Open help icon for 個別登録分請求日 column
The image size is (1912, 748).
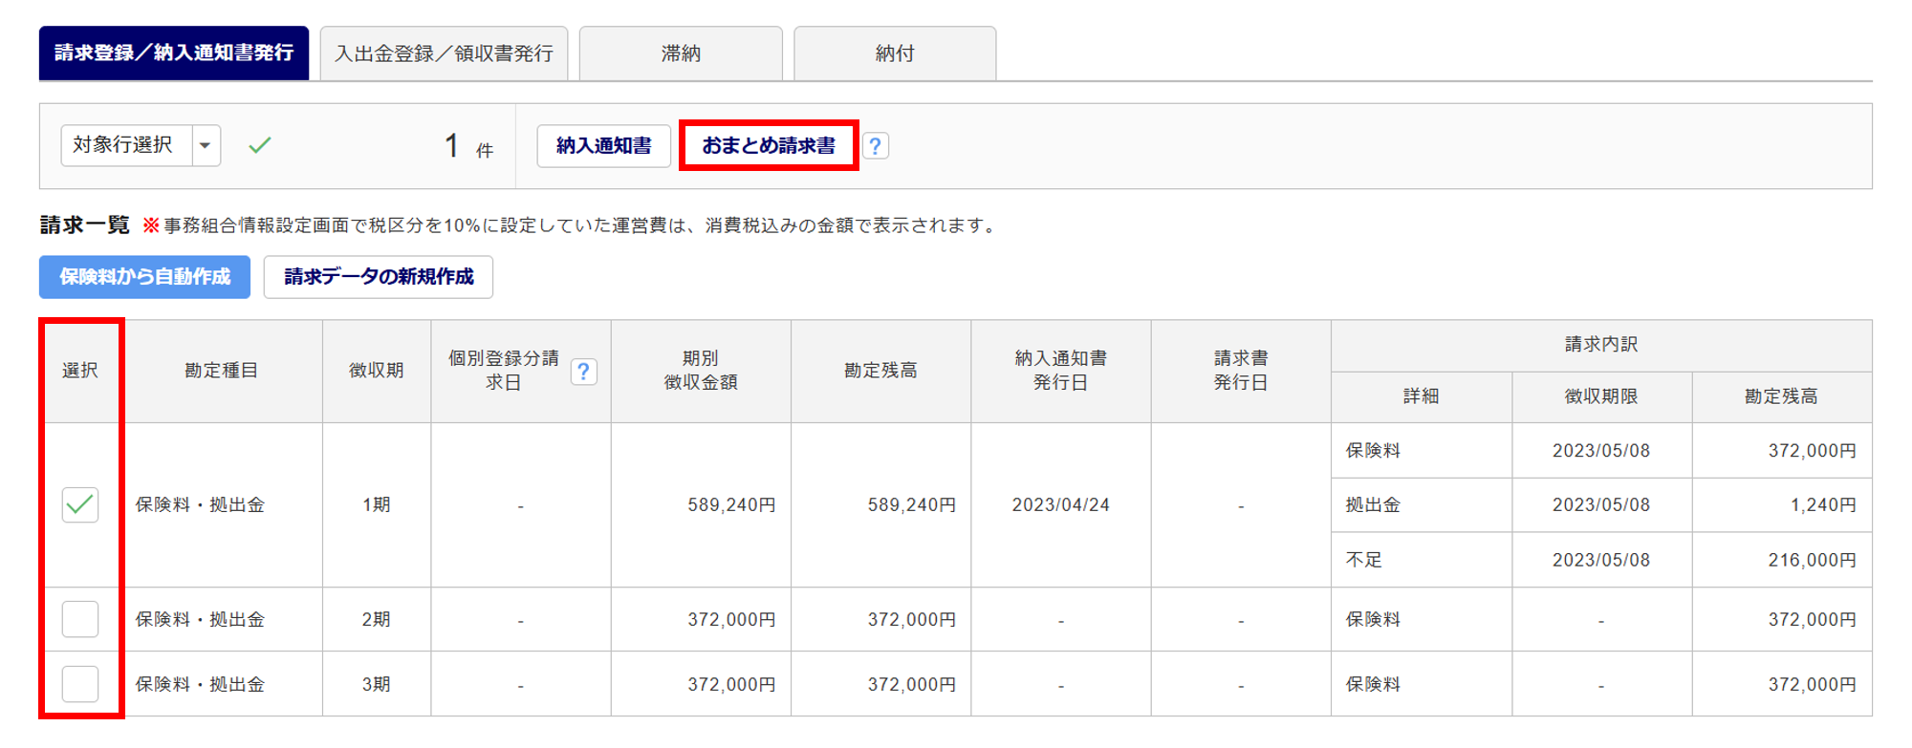[x=583, y=372]
